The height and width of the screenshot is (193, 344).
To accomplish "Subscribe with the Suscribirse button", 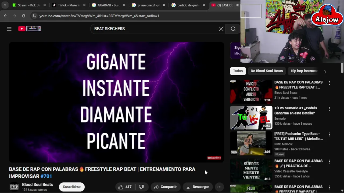I will (x=72, y=187).
